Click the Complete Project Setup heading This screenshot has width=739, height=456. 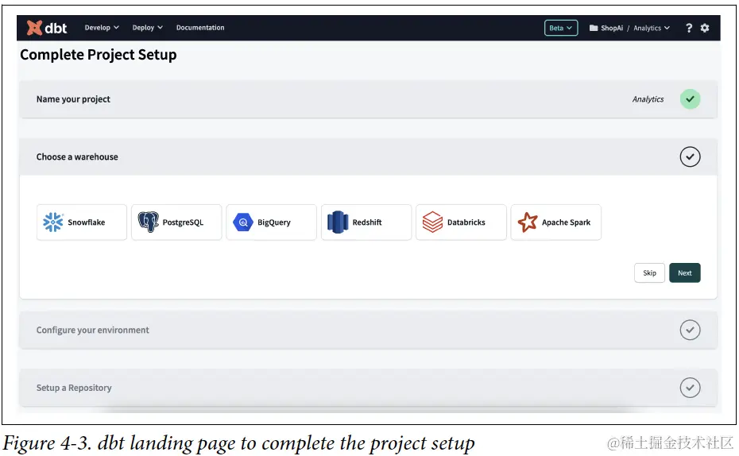tap(99, 55)
